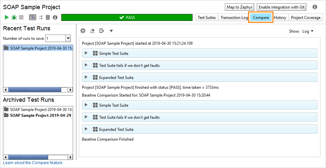
Task: Click left arrow of Recent Test Runs scrollbar
Action: point(6,90)
